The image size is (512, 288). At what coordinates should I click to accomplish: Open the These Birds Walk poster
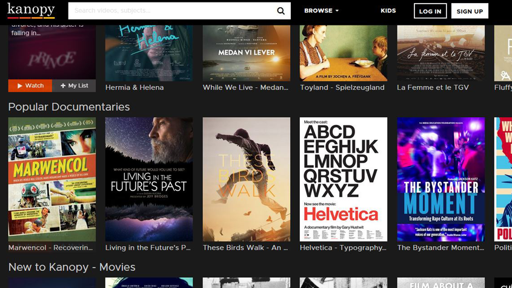point(246,179)
